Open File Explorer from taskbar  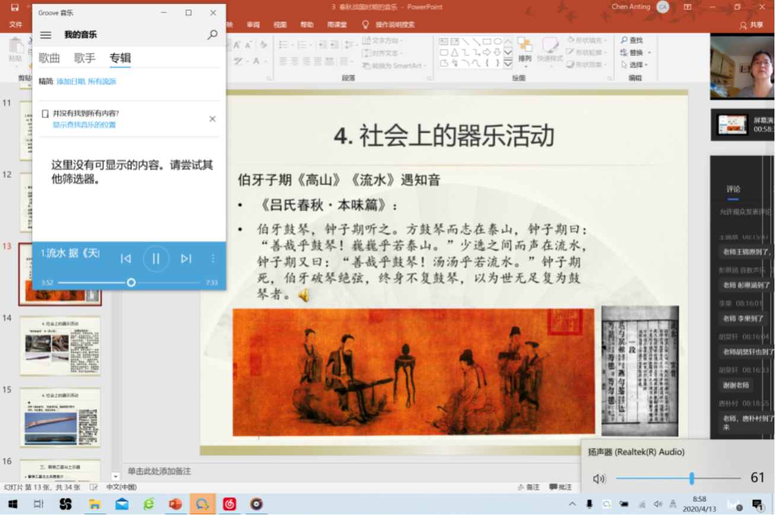click(x=94, y=504)
